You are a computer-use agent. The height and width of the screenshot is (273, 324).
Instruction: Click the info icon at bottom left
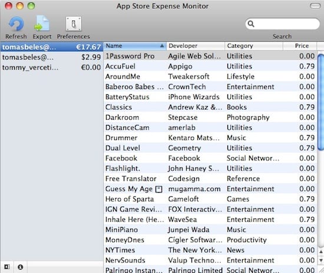pos(20,267)
